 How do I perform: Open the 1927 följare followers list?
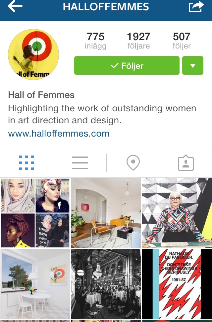[x=138, y=41]
